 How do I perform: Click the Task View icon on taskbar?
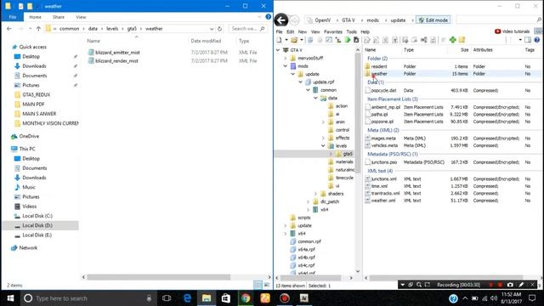click(167, 298)
